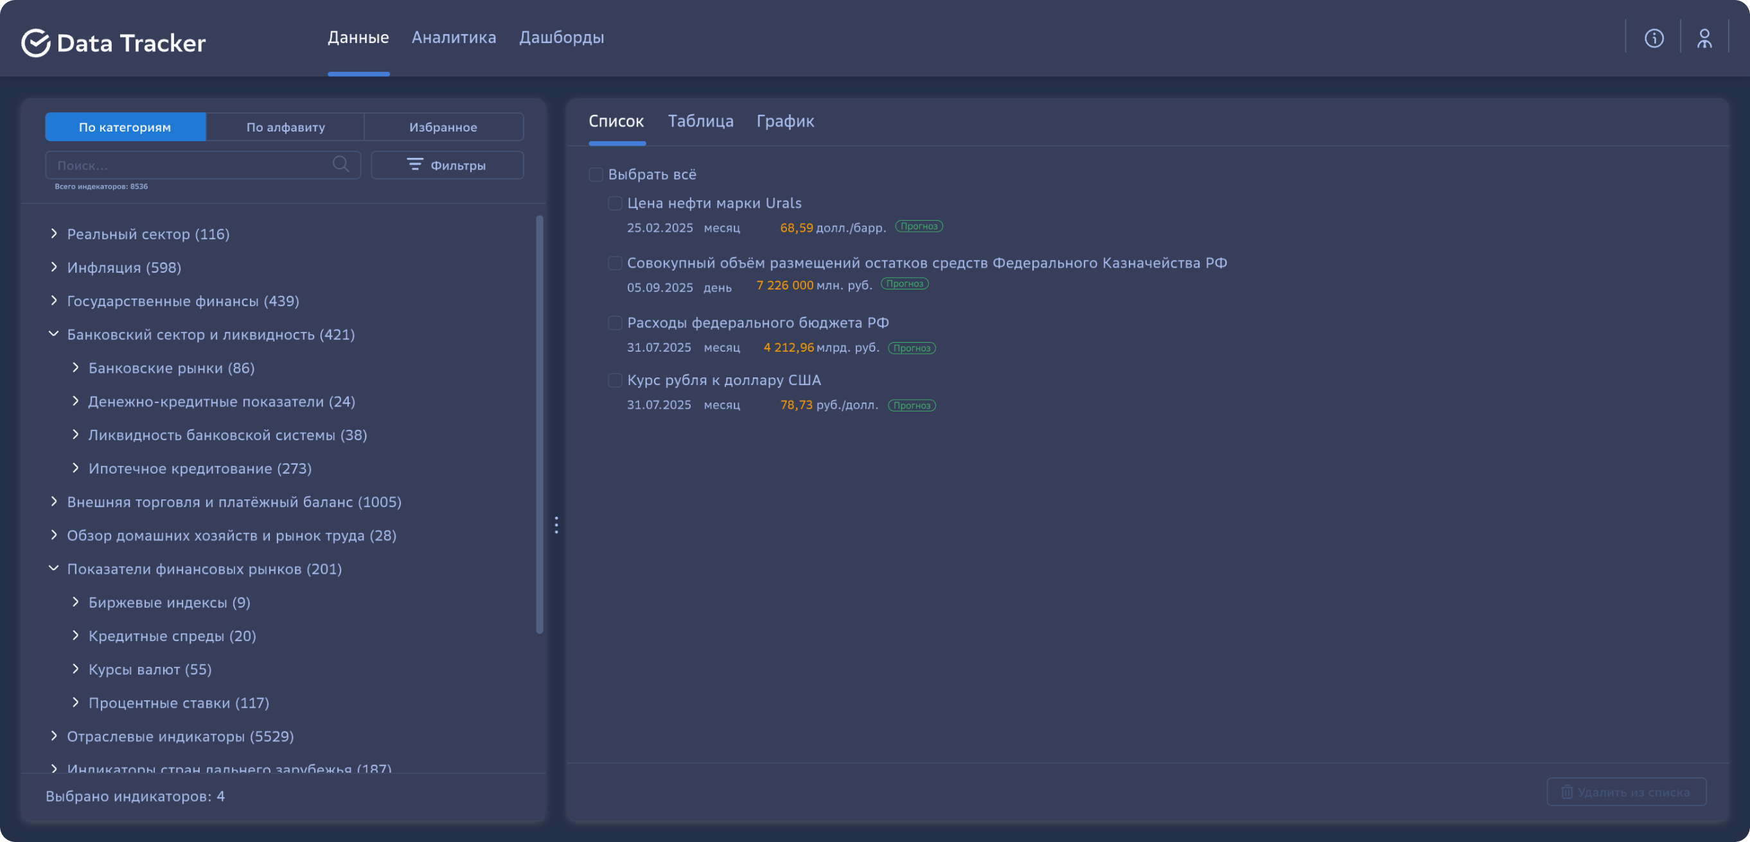Viewport: 1750px width, 842px height.
Task: Open the График view tab
Action: click(784, 121)
